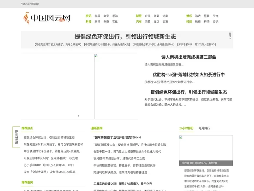Screen dimensions: 254x191
Task: Click the gray 资讯 link beside 行情
Action: click(216, 22)
